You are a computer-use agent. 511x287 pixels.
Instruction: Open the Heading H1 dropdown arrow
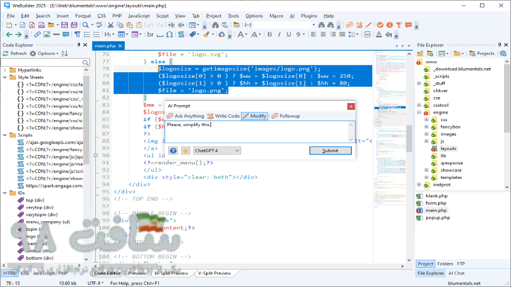pyautogui.click(x=113, y=34)
